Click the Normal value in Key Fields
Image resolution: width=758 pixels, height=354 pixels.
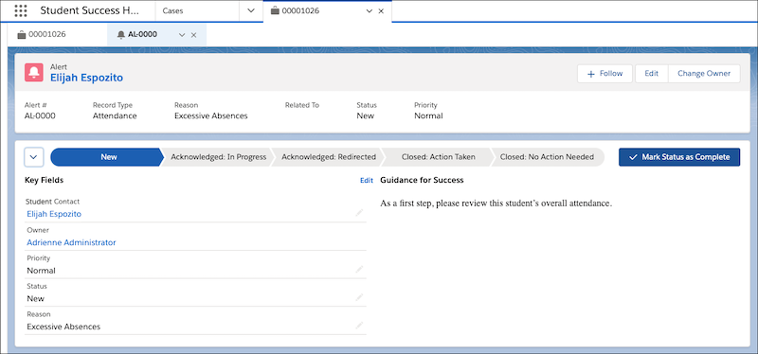tap(41, 271)
